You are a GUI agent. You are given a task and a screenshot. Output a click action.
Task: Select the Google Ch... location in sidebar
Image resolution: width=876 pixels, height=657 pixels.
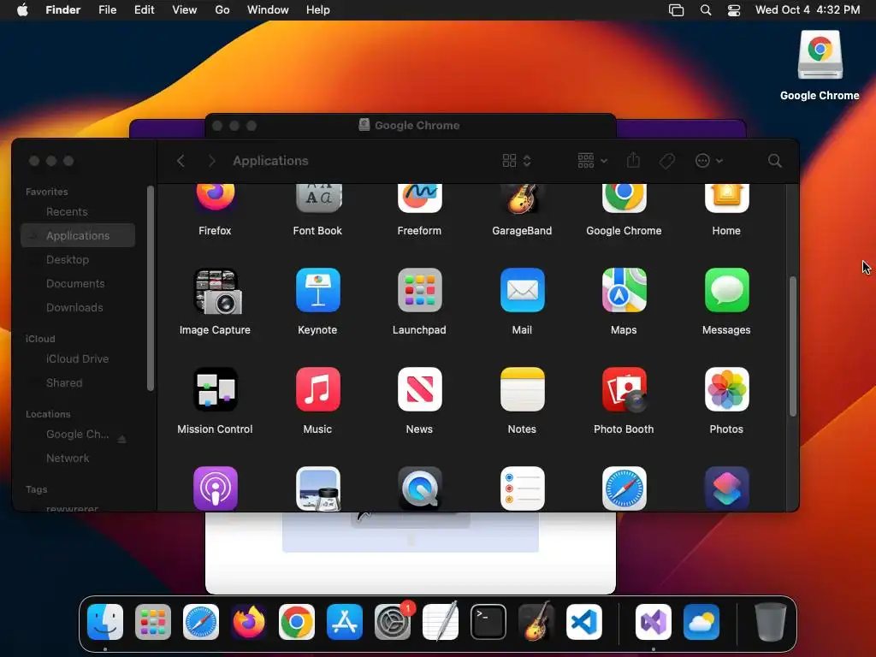[x=77, y=434]
